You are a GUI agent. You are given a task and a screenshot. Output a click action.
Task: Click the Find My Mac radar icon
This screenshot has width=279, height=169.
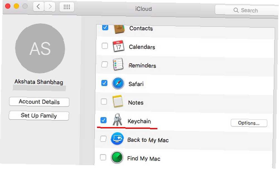point(117,157)
